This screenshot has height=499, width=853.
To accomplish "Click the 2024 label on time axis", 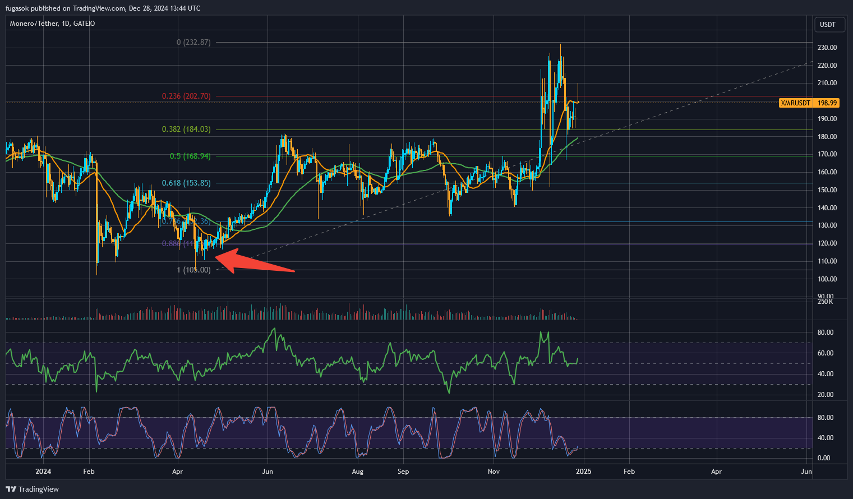I will [43, 472].
